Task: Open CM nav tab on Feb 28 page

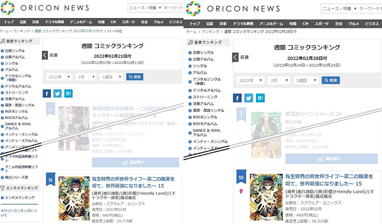Action: coord(306,23)
